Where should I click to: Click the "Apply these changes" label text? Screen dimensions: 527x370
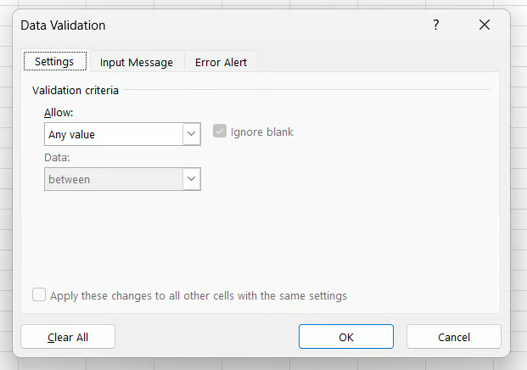199,296
